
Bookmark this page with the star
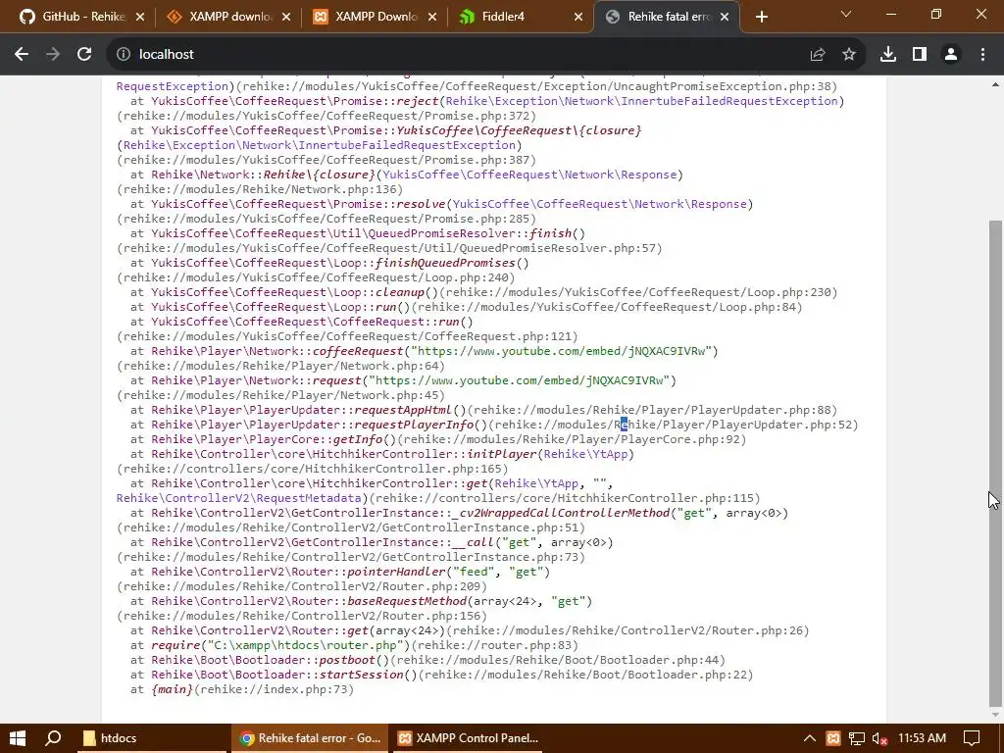(x=849, y=55)
